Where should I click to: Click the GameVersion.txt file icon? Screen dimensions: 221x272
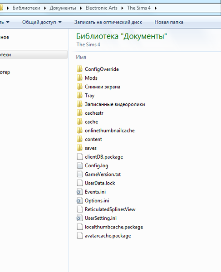(80, 174)
